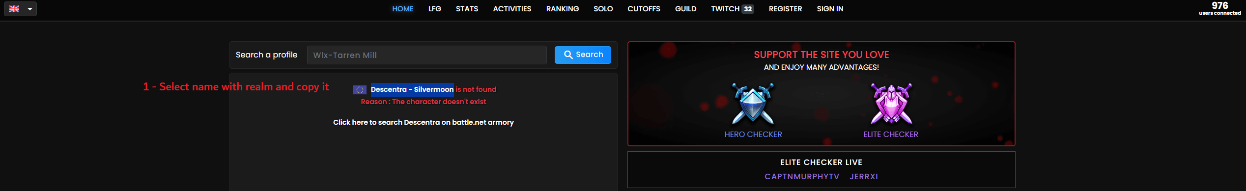Click the UK flag icon
The width and height of the screenshot is (1246, 191).
(x=14, y=9)
